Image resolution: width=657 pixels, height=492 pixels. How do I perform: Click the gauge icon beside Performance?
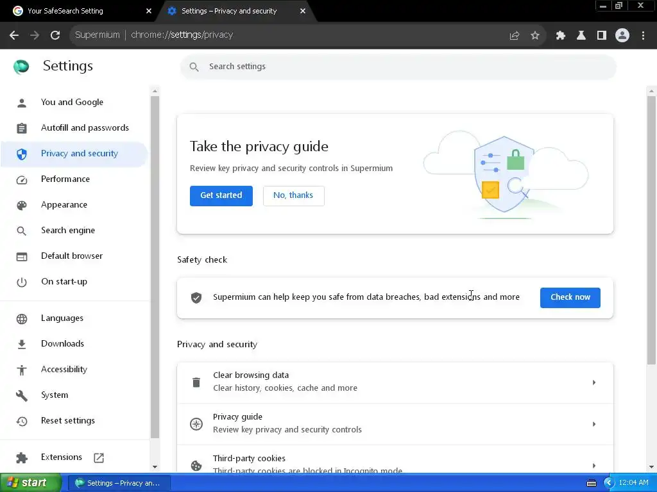tap(22, 180)
